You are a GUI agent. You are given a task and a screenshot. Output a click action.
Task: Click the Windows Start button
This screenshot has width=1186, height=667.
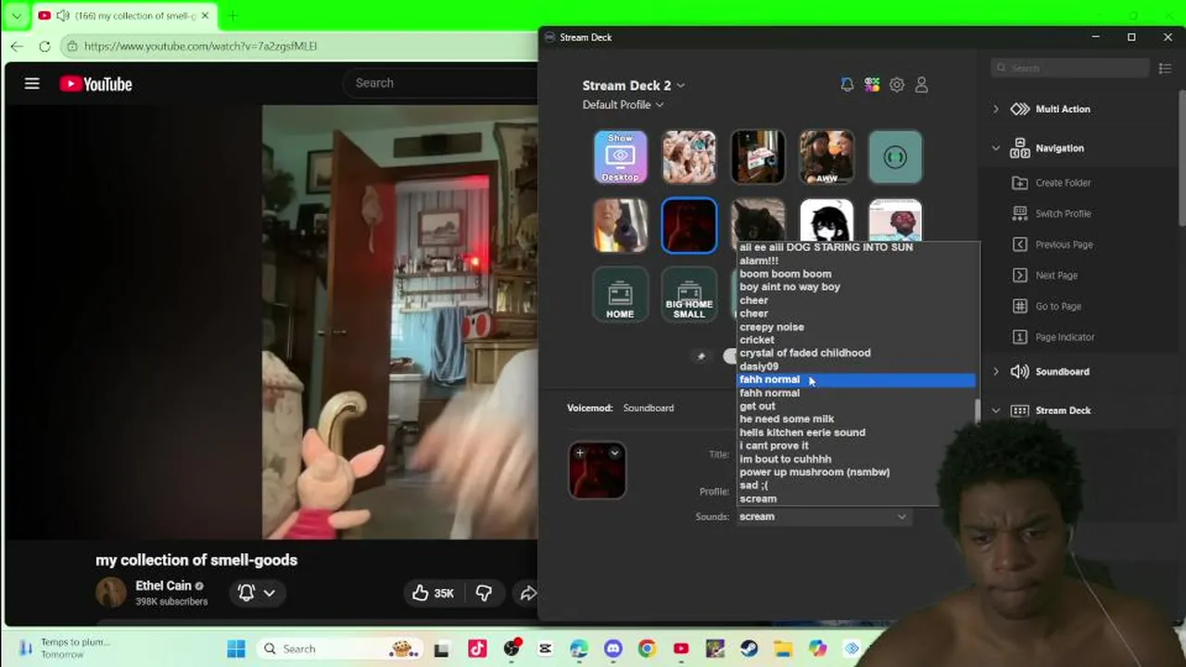[x=236, y=648]
